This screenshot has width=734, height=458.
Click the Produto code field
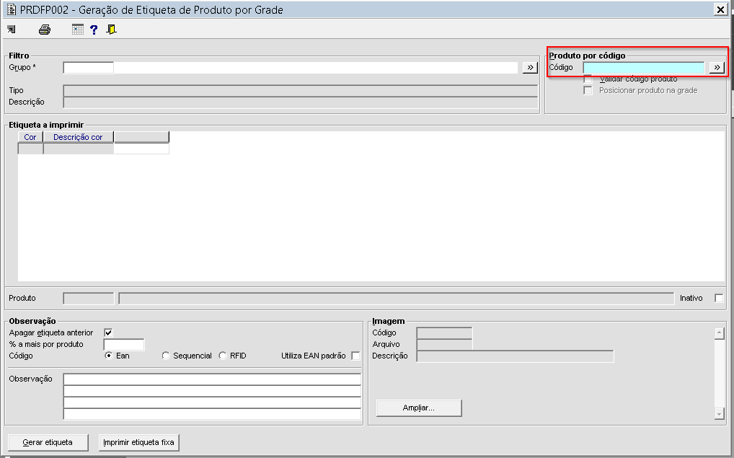pos(89,299)
